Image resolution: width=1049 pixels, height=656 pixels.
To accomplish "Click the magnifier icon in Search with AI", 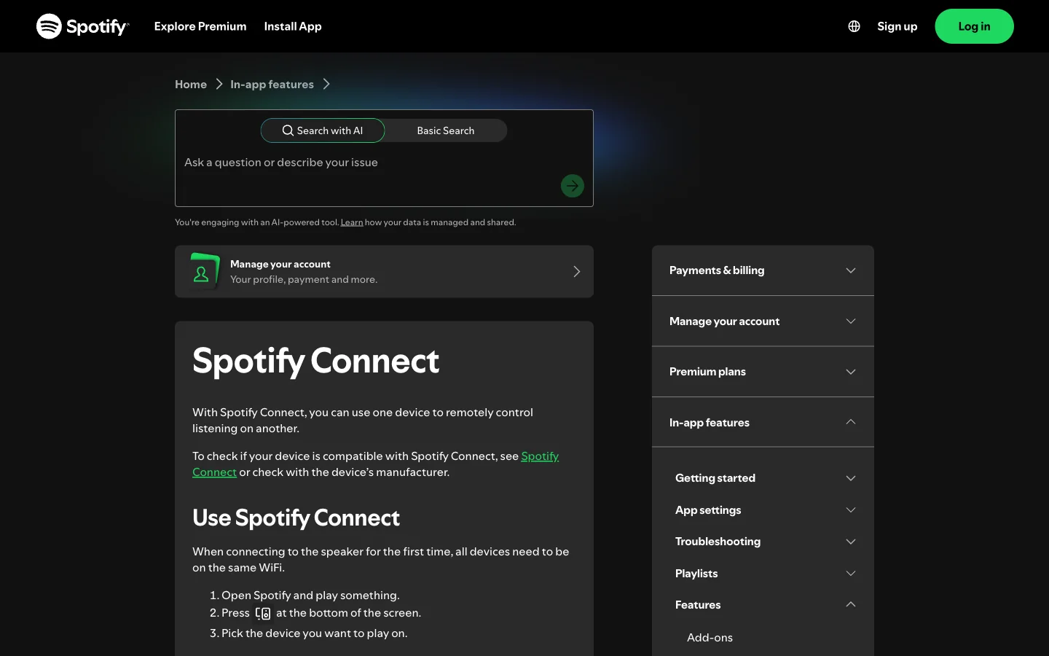I will click(288, 130).
